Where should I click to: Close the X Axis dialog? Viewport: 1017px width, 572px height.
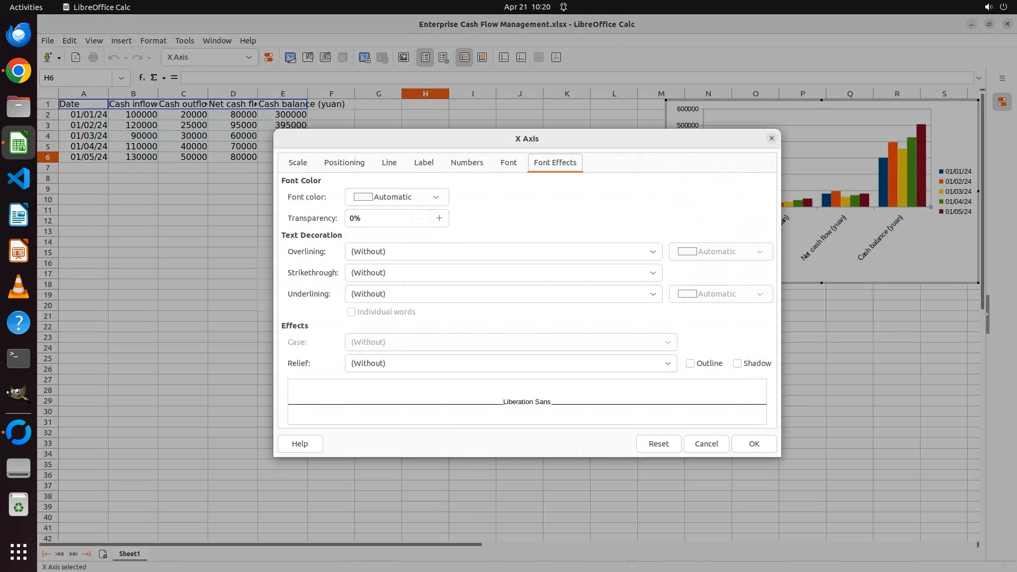coord(771,138)
